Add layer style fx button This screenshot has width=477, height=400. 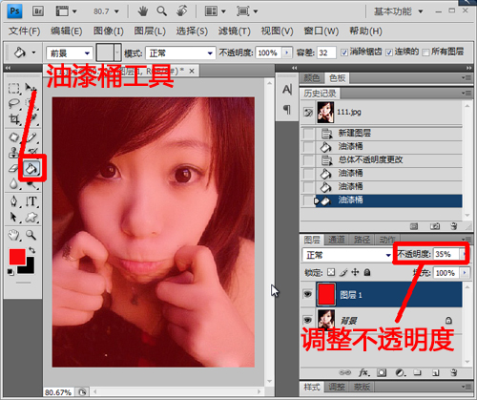pyautogui.click(x=363, y=372)
